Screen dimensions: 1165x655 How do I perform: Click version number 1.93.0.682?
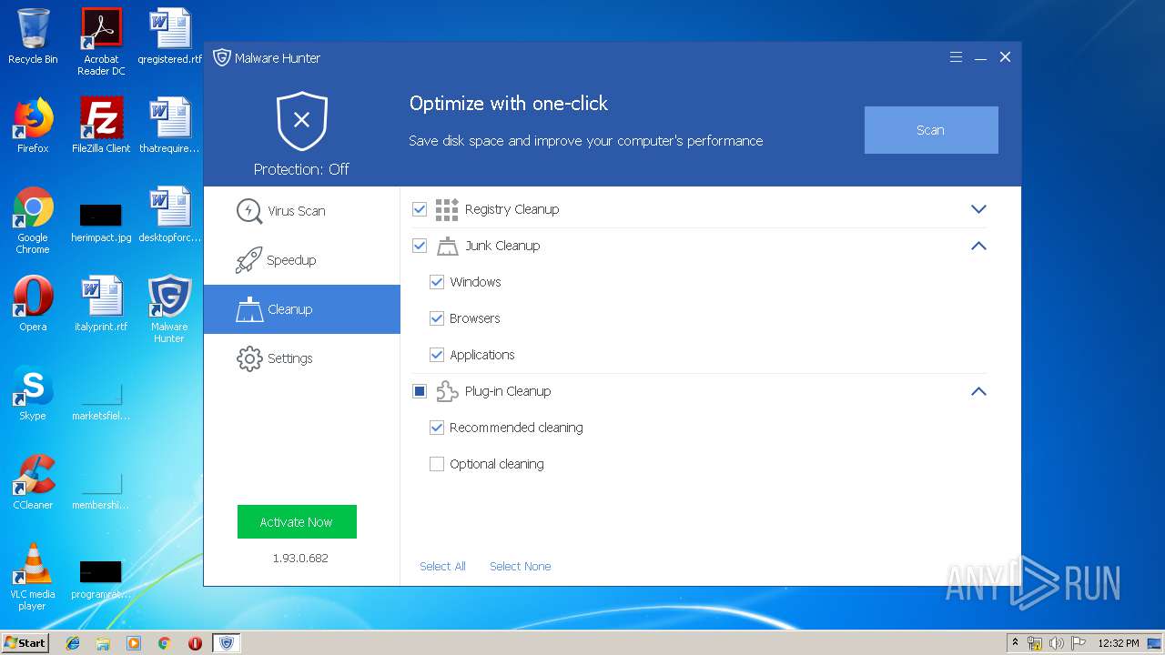pyautogui.click(x=300, y=558)
